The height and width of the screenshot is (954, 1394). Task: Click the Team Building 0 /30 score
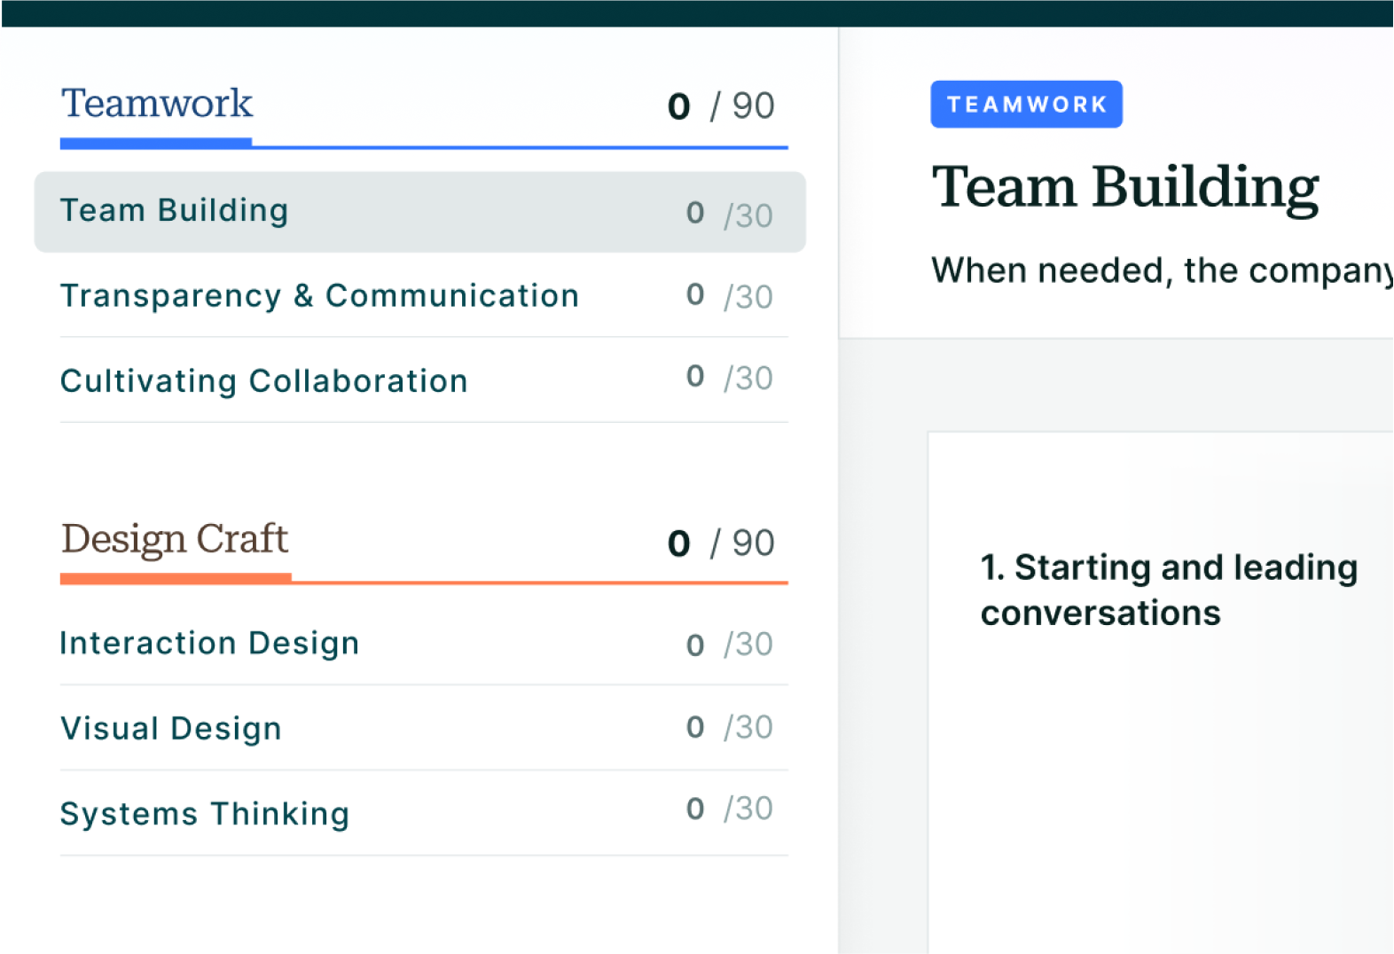[x=730, y=215]
